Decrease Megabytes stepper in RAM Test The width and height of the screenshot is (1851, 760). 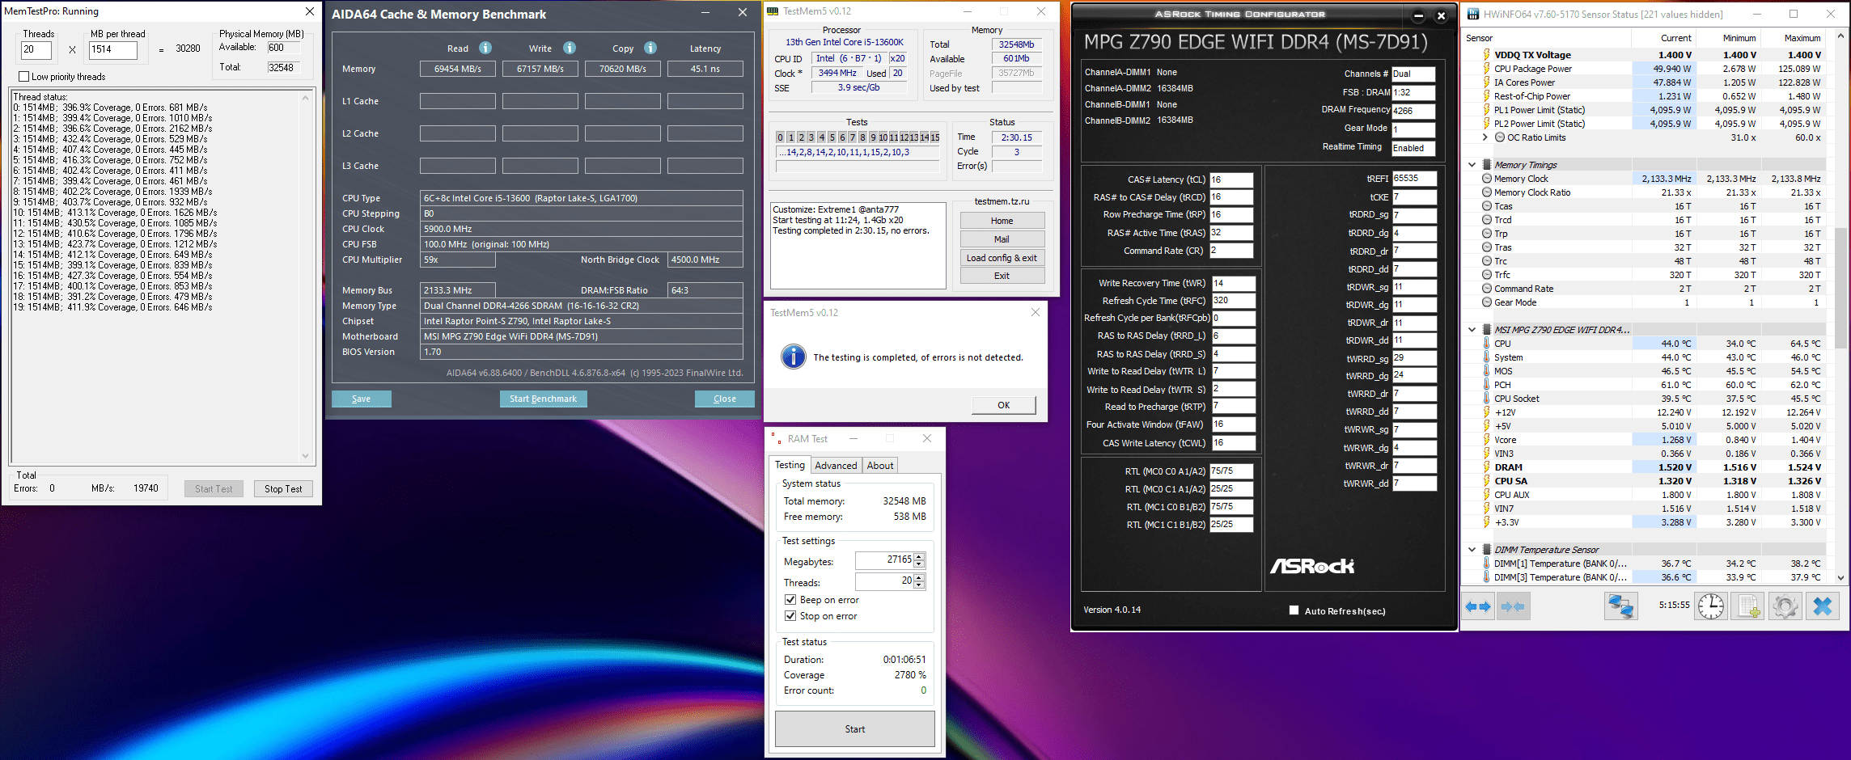click(x=919, y=564)
